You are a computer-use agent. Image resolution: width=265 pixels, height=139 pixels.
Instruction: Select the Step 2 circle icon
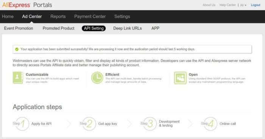pyautogui.click(x=89, y=124)
